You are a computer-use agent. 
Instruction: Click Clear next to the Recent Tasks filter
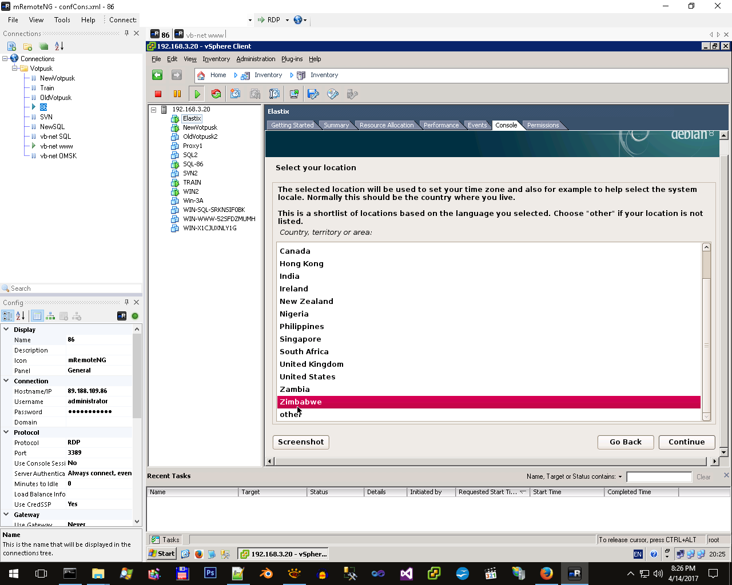coord(703,477)
